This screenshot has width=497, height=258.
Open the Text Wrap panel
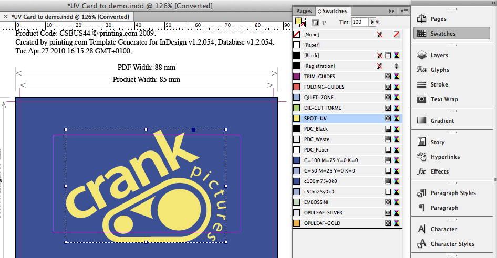(x=444, y=99)
